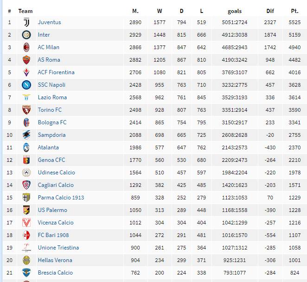The width and height of the screenshot is (307, 282).
Task: Click the goals column header
Action: pyautogui.click(x=235, y=11)
